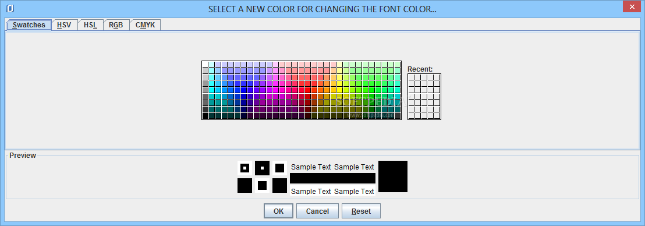The height and width of the screenshot is (226, 645).
Task: Select the pure saturated blue swatch
Action: pyautogui.click(x=244, y=90)
